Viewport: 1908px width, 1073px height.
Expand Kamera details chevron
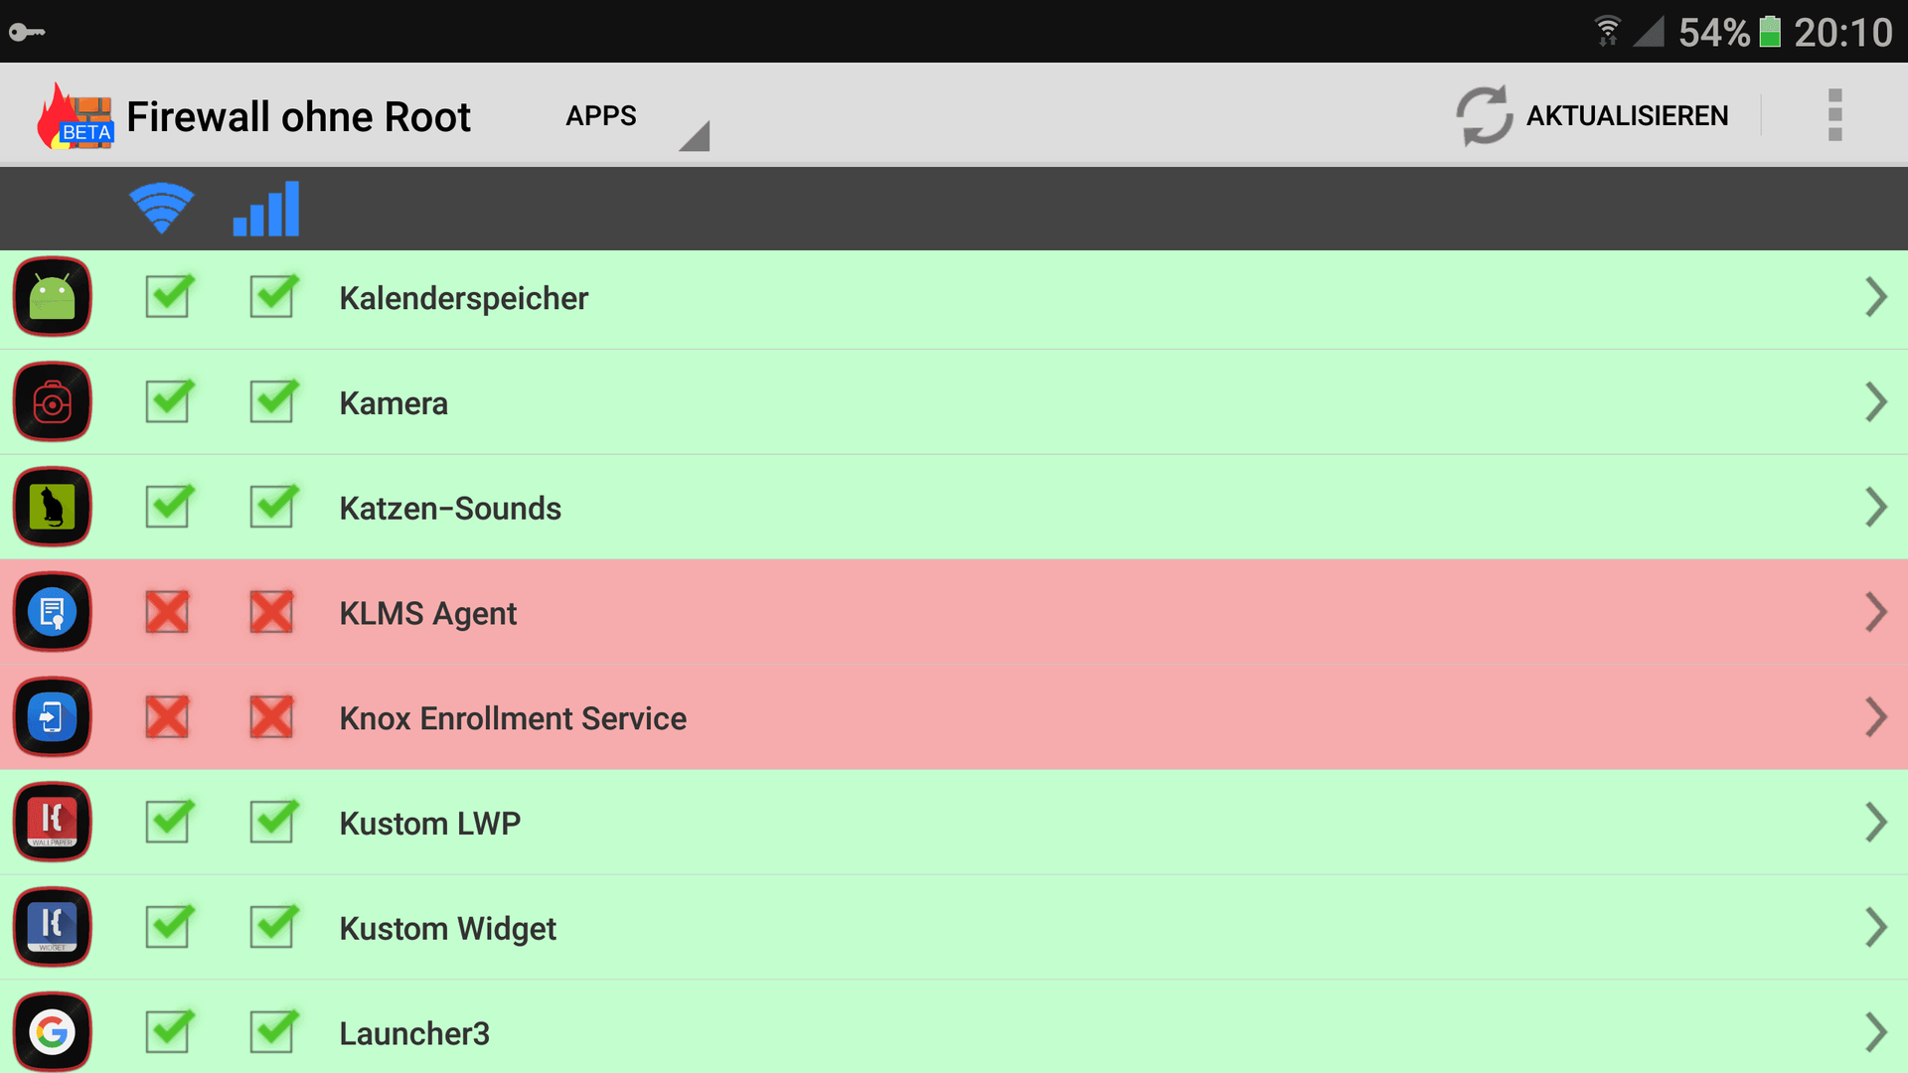[x=1875, y=402]
